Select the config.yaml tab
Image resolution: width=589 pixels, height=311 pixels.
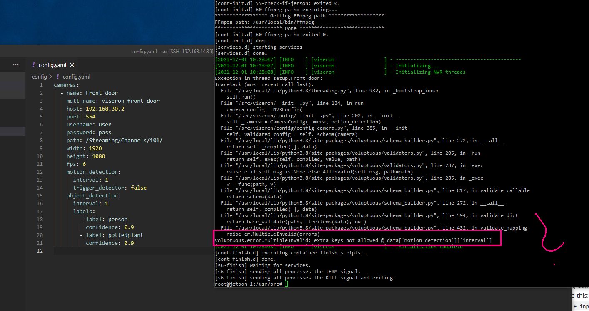pyautogui.click(x=52, y=65)
